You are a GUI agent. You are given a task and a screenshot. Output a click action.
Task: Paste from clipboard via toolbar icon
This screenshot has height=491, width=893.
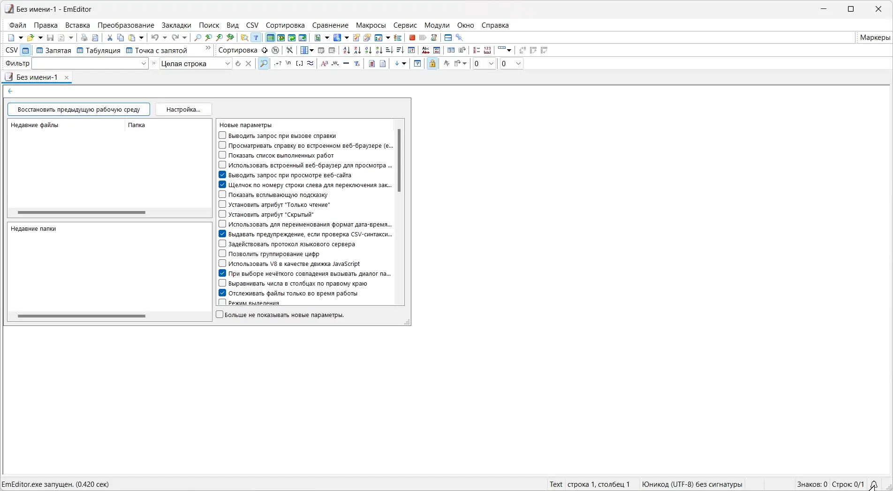point(132,38)
